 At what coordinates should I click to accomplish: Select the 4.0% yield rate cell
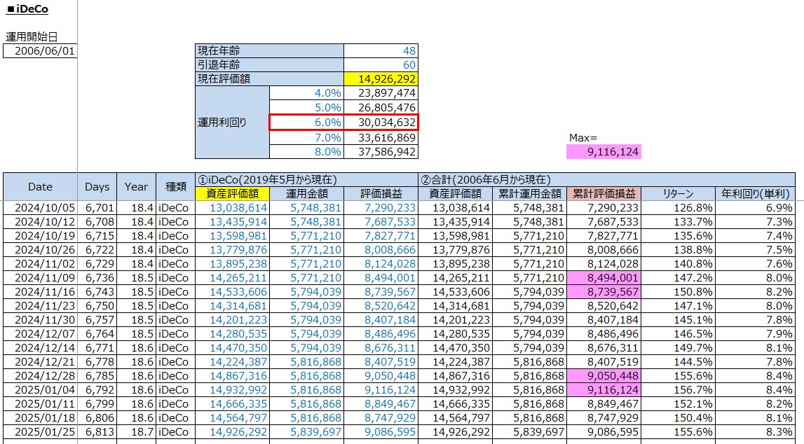(x=306, y=93)
